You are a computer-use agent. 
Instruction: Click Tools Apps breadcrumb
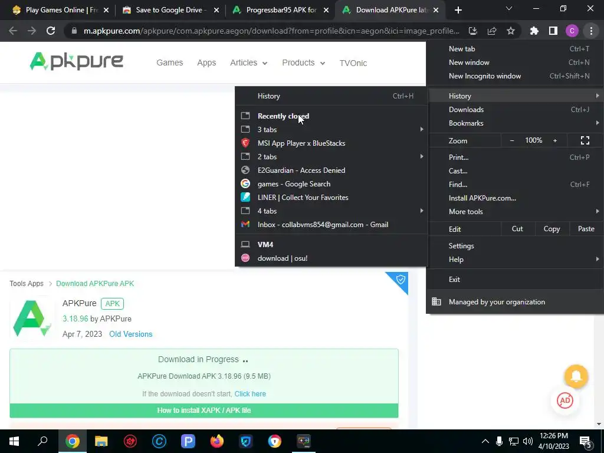tap(27, 284)
